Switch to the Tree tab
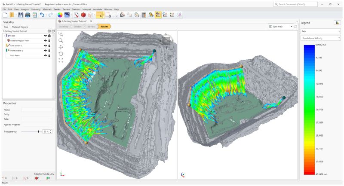The width and height of the screenshot is (344, 186). (6, 27)
